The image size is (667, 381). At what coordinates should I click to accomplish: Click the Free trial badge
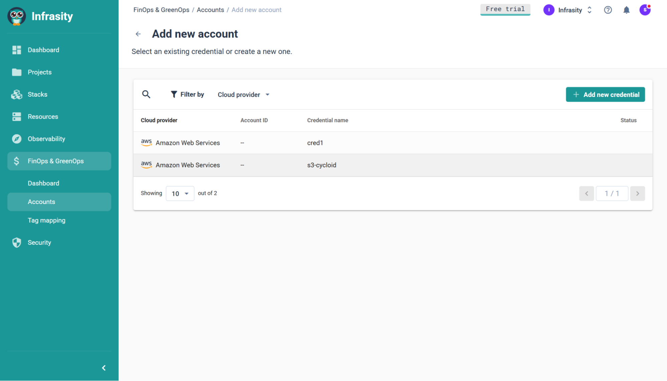[505, 9]
